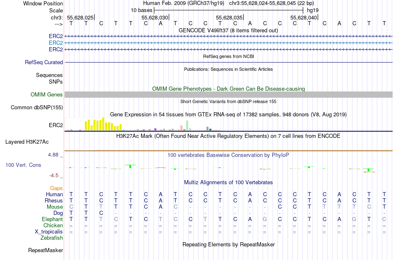Select the Elephant alignment row label
The image size is (393, 260).
coord(52,219)
